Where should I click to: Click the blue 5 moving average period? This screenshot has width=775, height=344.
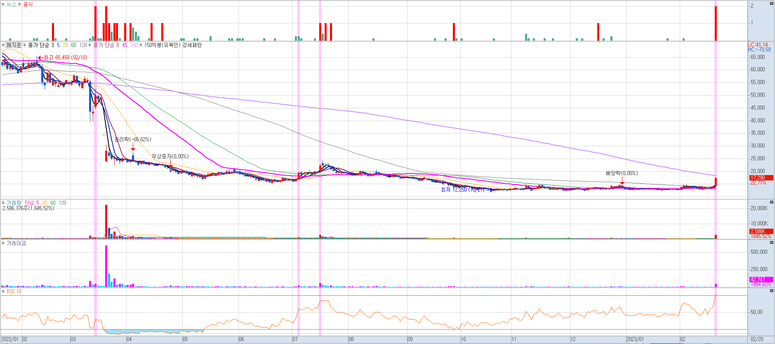pos(58,45)
